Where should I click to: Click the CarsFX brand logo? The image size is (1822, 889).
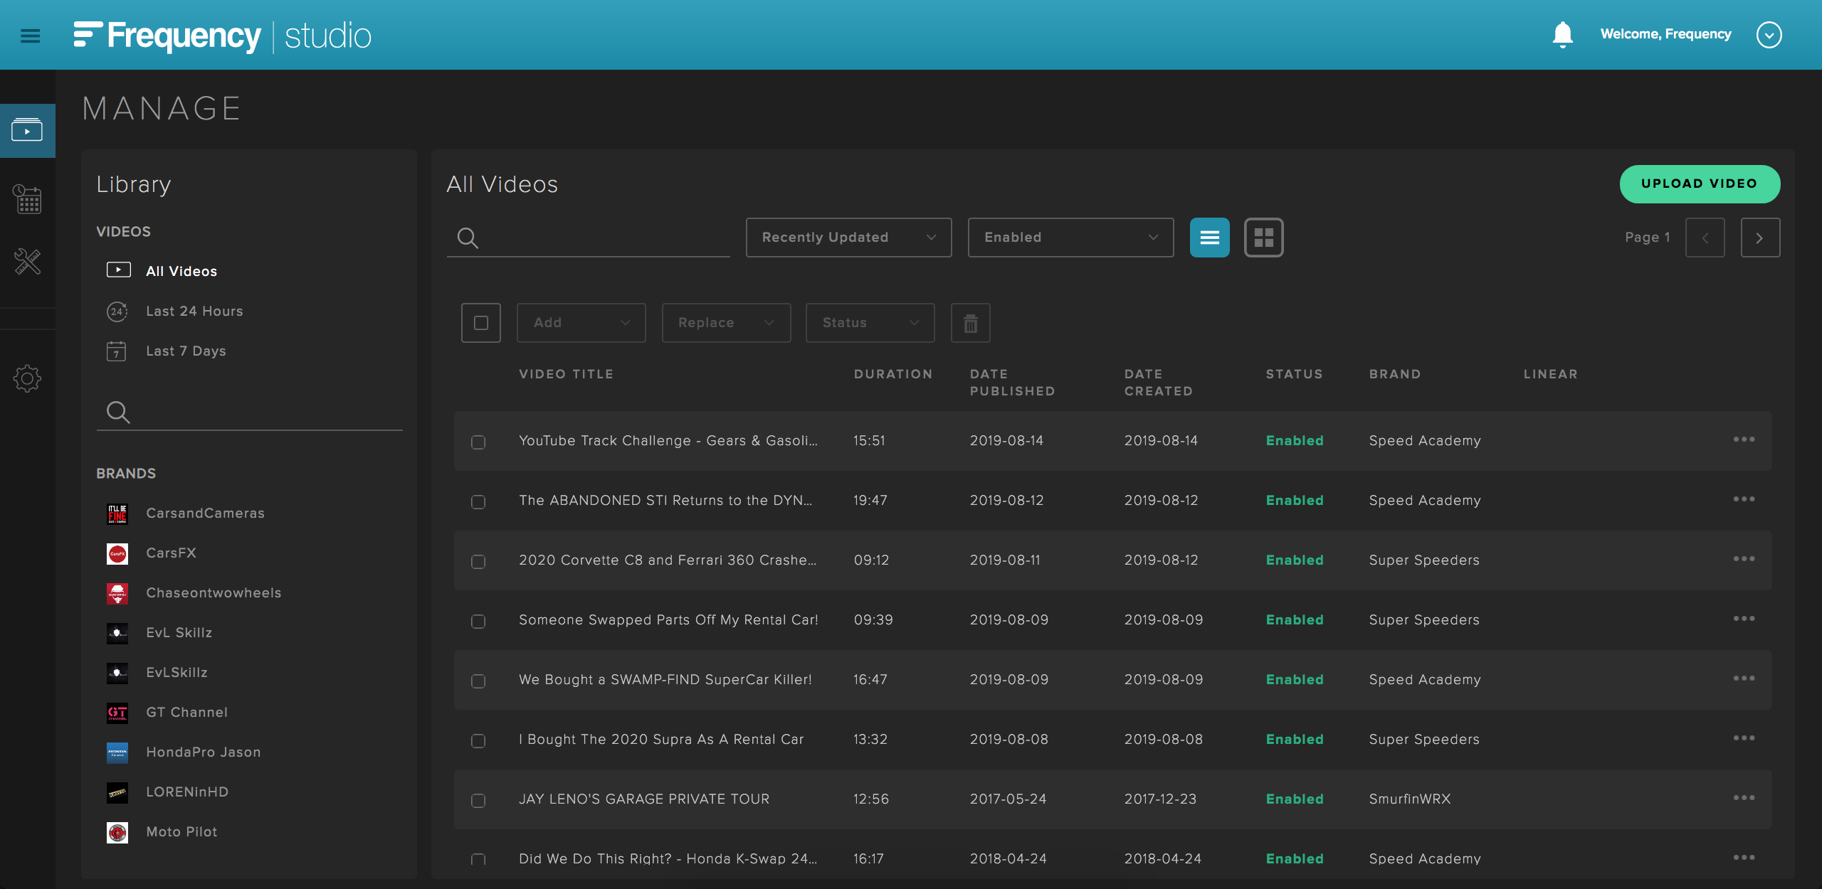117,553
